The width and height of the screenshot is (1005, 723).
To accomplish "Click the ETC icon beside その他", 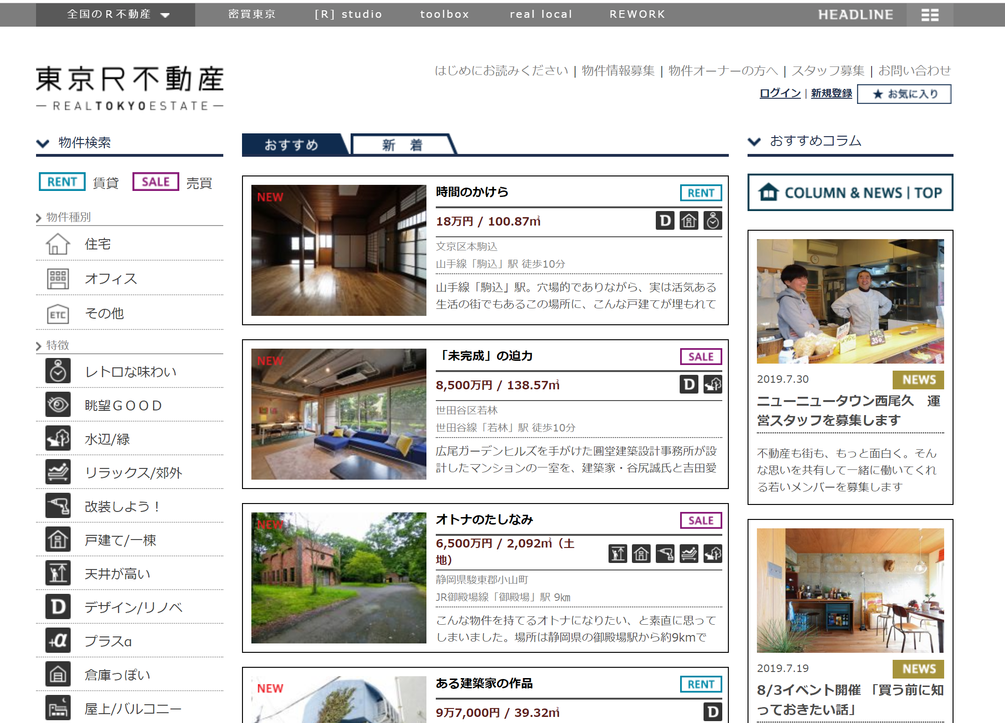I will coord(58,314).
